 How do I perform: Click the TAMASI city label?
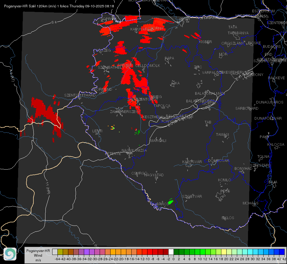(223, 134)
